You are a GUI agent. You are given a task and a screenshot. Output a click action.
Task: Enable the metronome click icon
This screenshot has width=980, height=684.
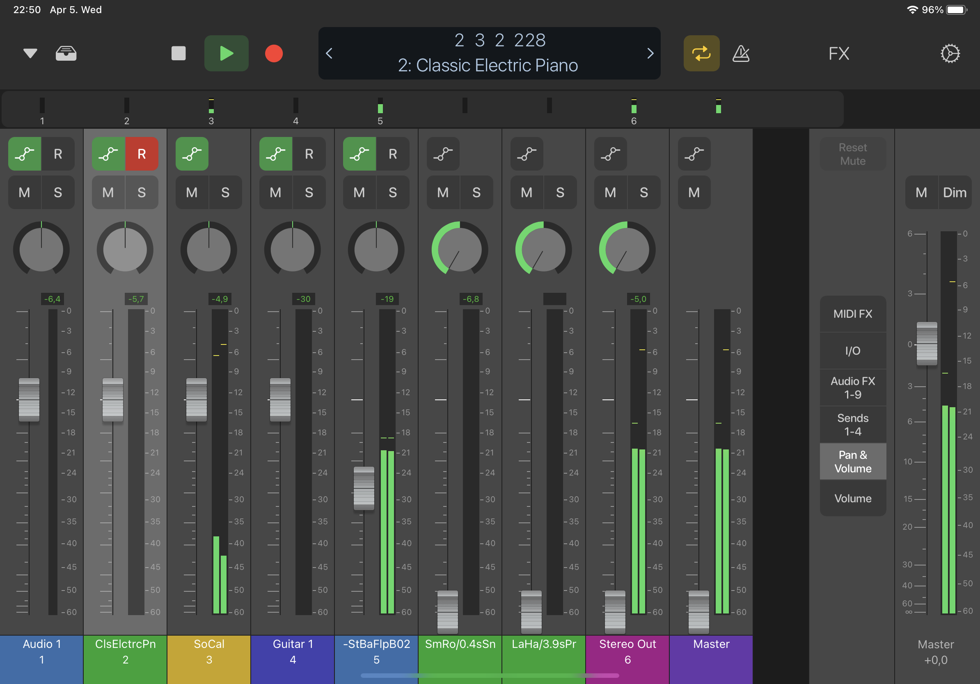(x=741, y=53)
